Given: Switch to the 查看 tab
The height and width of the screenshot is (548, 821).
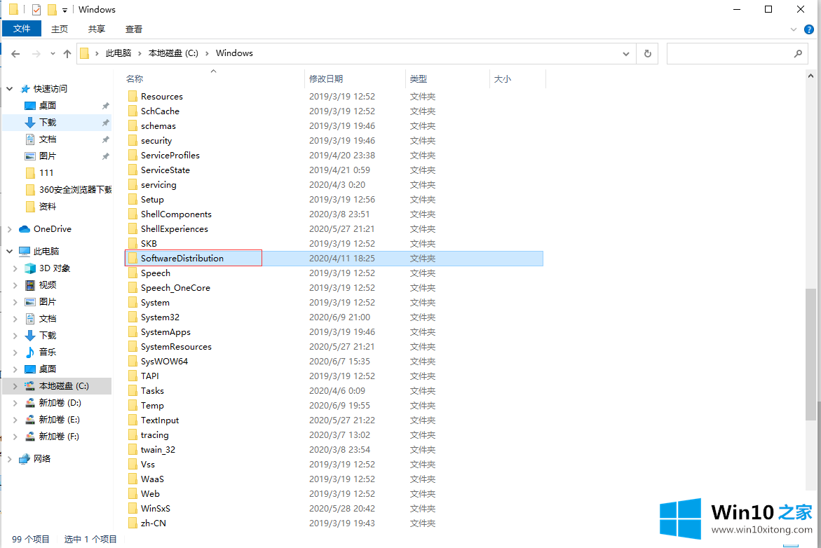Looking at the screenshot, I should pos(133,29).
